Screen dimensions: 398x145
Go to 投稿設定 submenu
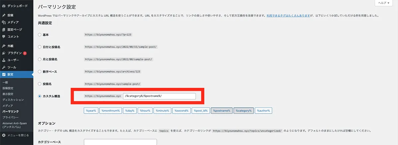click(8, 88)
